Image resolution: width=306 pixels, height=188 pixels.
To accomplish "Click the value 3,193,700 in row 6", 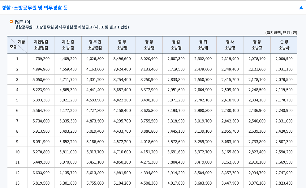I will click(176, 110).
